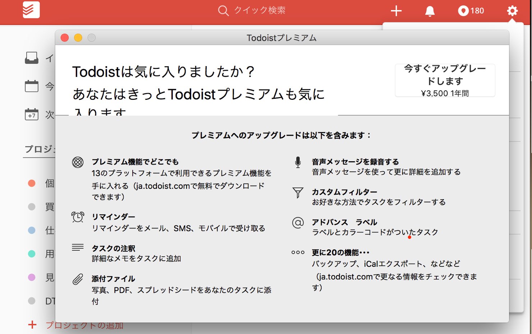Click heading カスタムフィルター
The image size is (532, 334).
click(x=345, y=192)
